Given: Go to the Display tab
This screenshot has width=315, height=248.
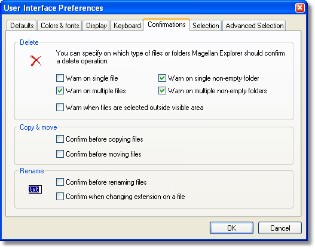Looking at the screenshot, I should click(x=96, y=26).
